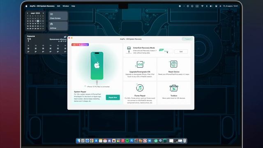The height and width of the screenshot is (148, 263).
Task: Click the Enter recovery mode button
Action: pos(166,51)
